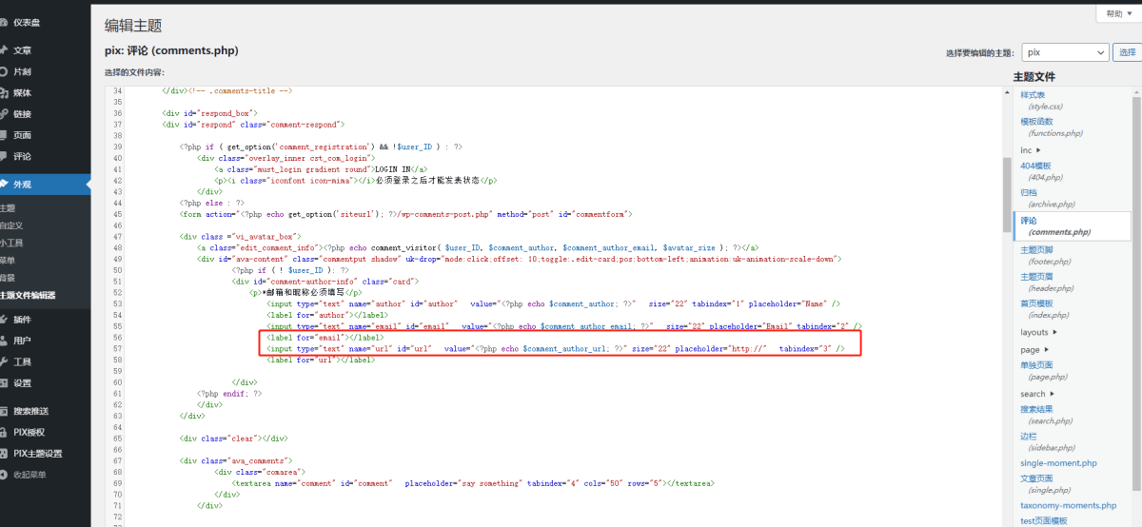This screenshot has height=527, width=1142.
Task: Click the 插件 plugins icon
Action: coord(5,320)
